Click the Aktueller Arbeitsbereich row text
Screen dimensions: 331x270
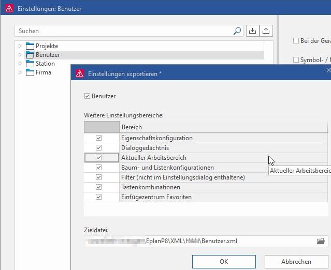point(154,158)
